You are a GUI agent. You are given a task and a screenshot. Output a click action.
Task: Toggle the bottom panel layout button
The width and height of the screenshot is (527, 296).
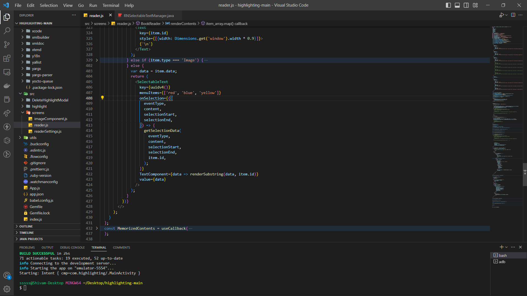coord(457,5)
